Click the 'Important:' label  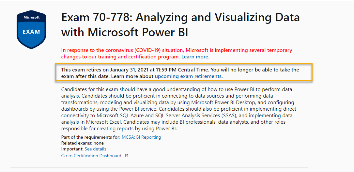coord(72,149)
